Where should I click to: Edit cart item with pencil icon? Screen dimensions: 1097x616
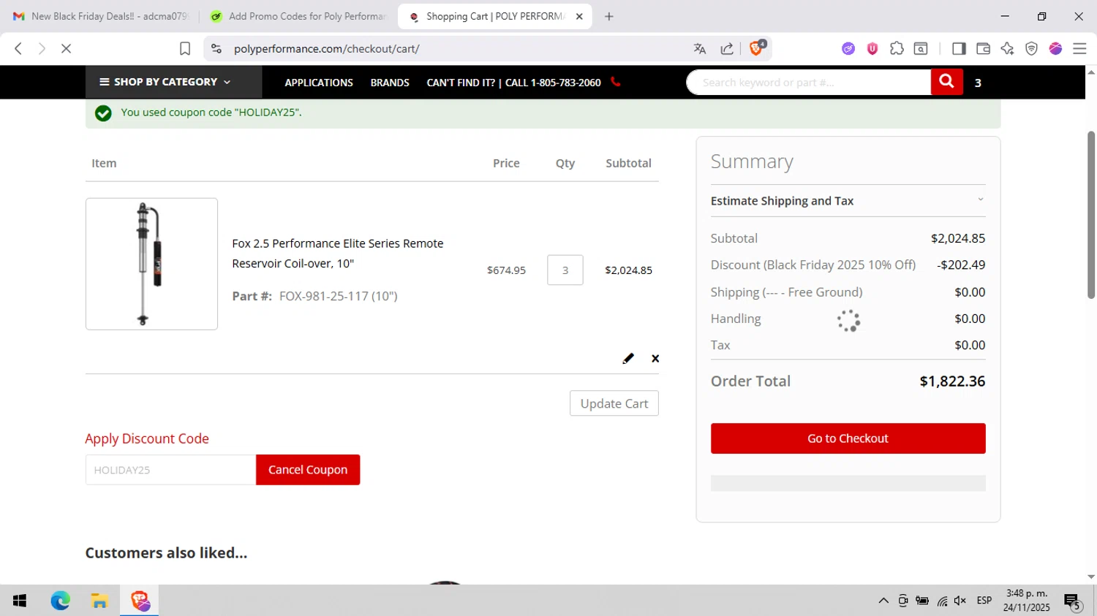click(x=628, y=358)
